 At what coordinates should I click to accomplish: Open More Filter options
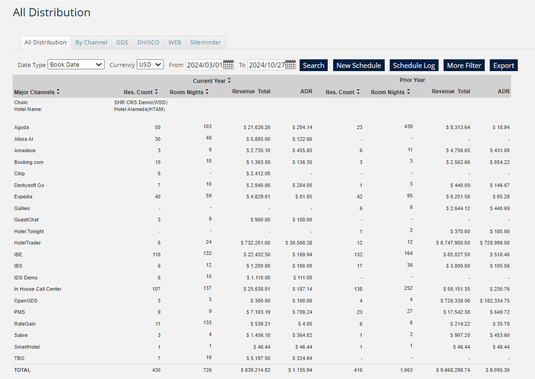[x=464, y=65]
